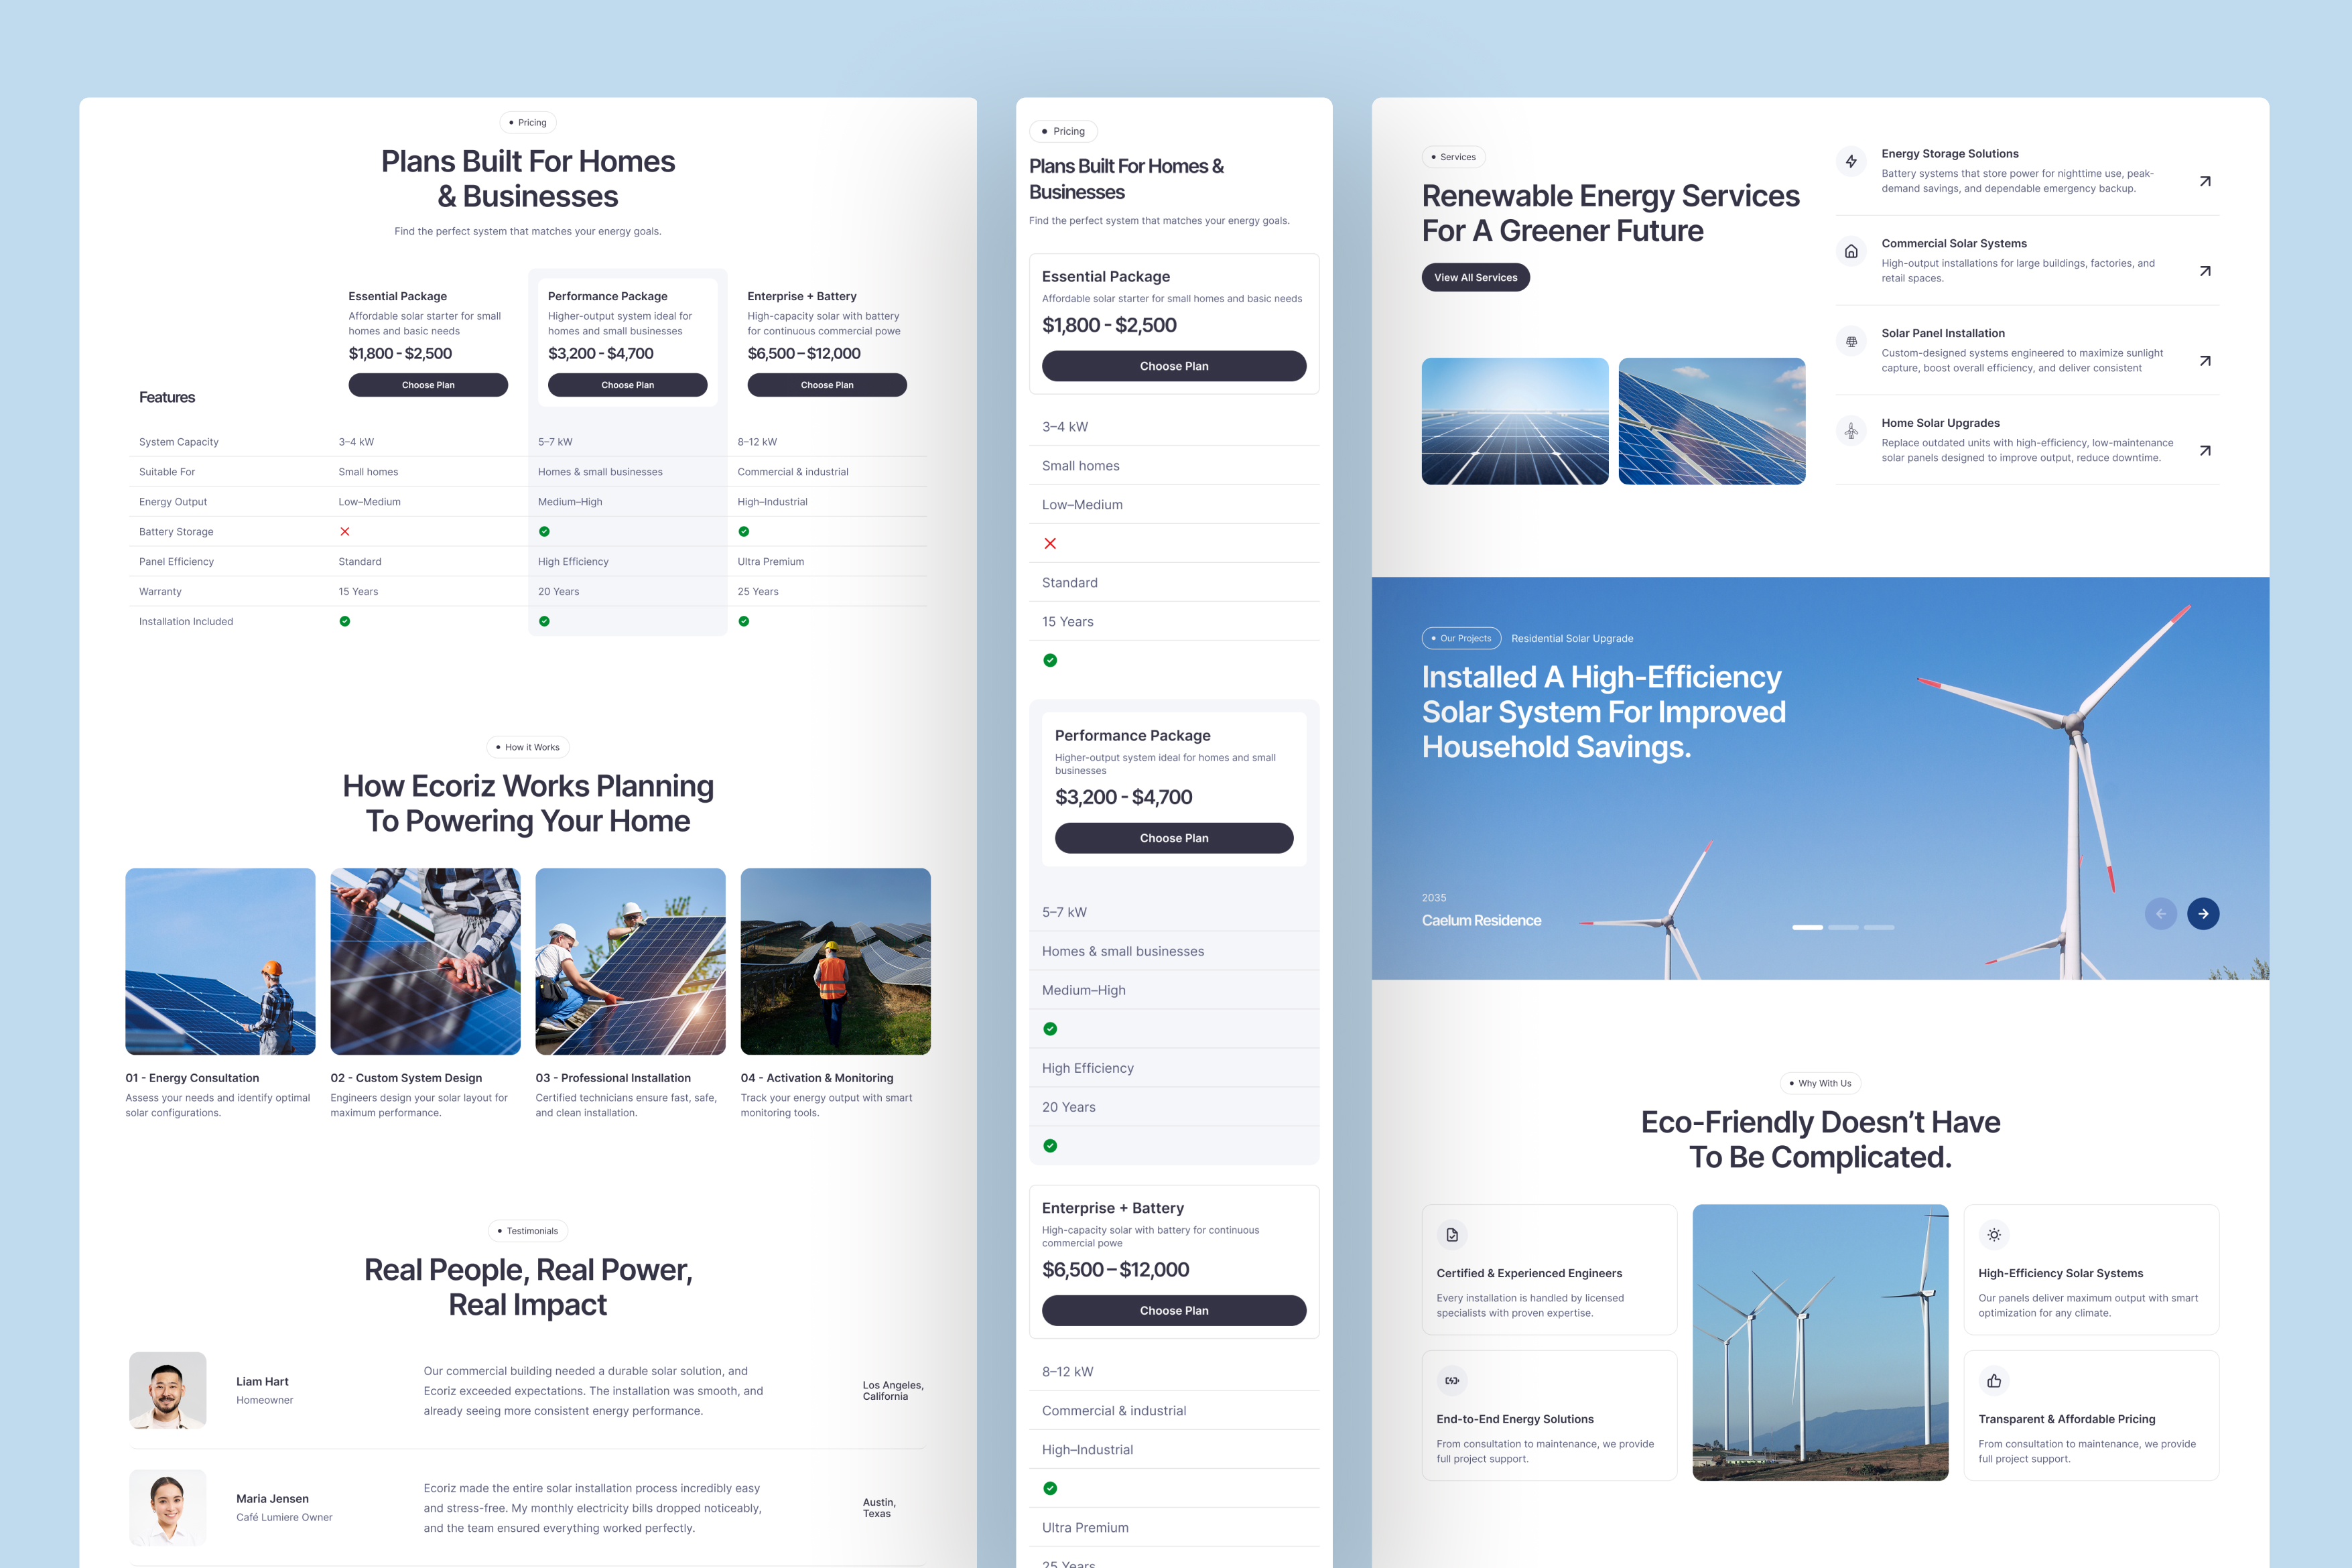Open the arrow link for Energy Storage Solutions

point(2204,181)
